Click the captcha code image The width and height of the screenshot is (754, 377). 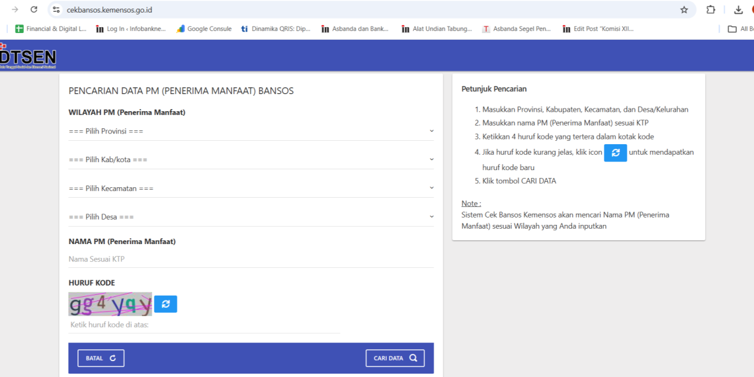coord(110,304)
